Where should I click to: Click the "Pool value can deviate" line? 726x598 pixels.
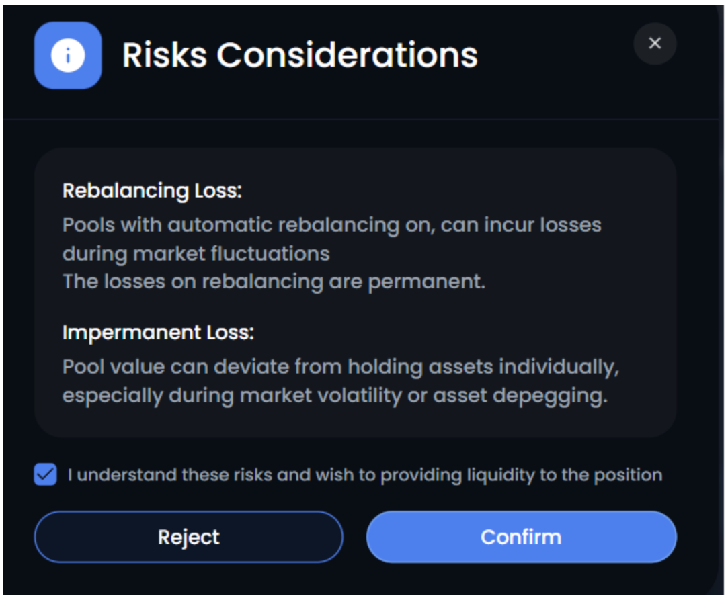[340, 367]
